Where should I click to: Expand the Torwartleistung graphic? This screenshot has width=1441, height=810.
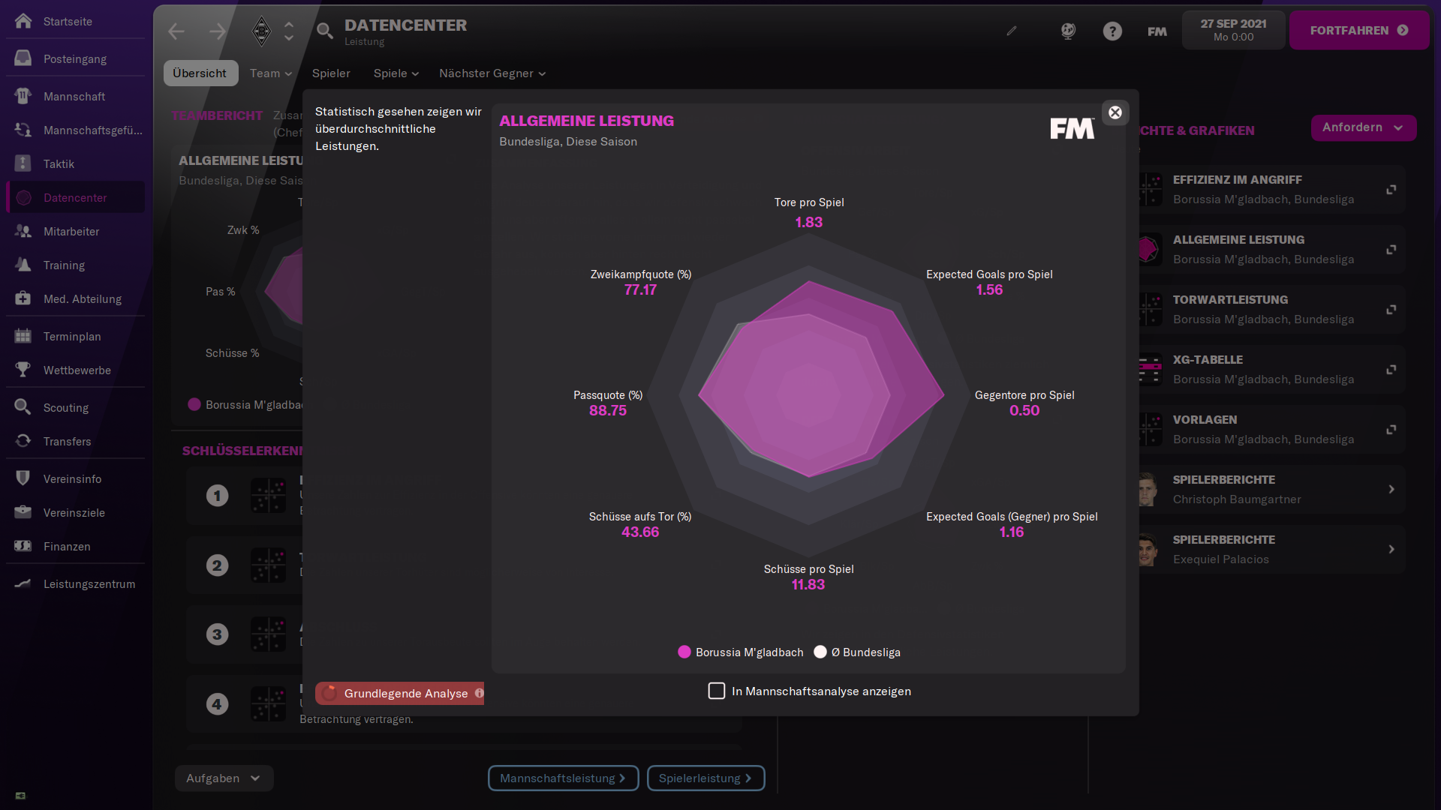click(x=1391, y=309)
